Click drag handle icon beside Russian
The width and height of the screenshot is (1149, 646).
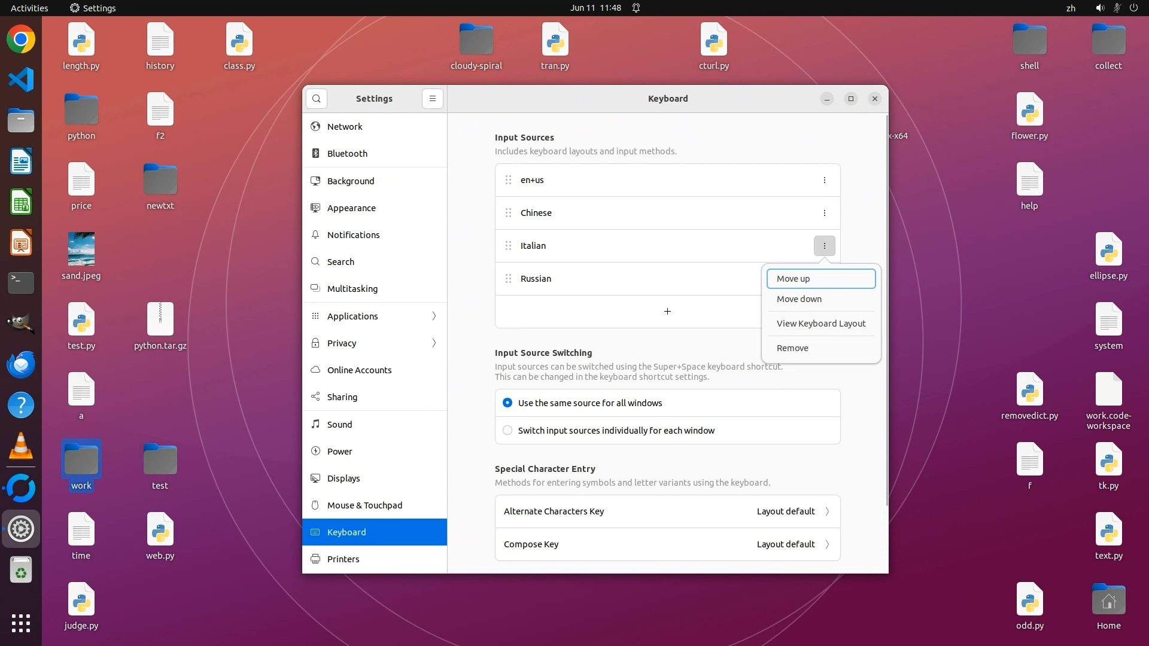508,279
